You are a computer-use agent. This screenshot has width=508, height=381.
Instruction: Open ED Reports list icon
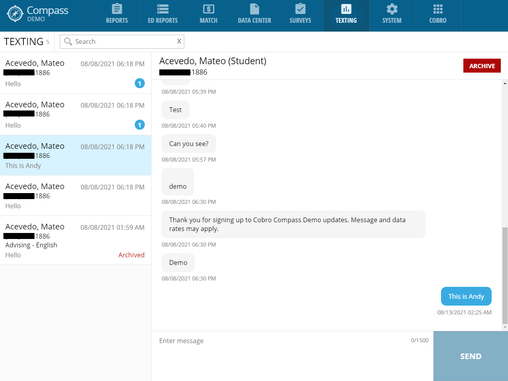pos(163,9)
